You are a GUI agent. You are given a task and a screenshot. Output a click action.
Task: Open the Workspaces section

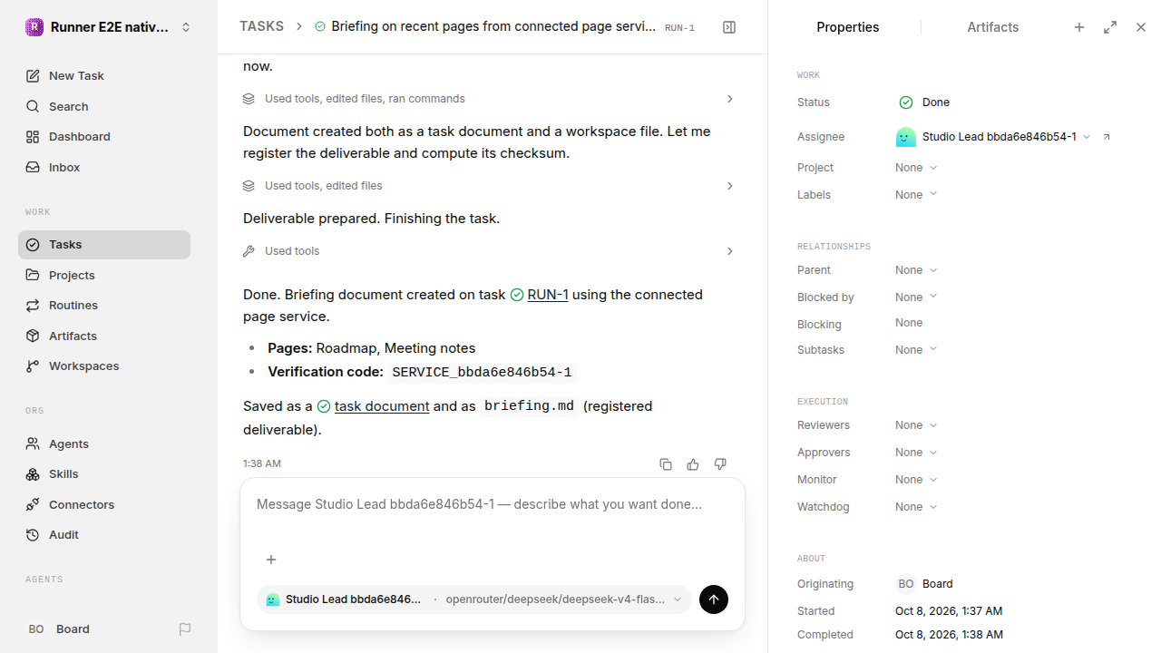[x=104, y=366]
